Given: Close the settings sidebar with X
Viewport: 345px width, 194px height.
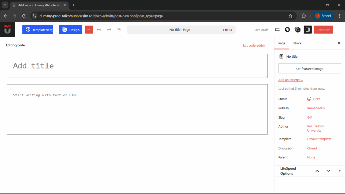Looking at the screenshot, I should [x=339, y=43].
